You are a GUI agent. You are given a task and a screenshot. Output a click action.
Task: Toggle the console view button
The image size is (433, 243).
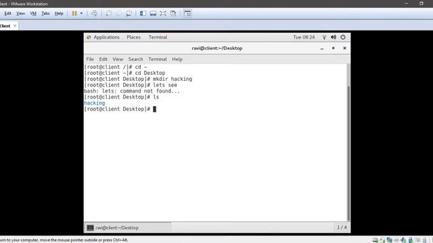click(x=187, y=13)
